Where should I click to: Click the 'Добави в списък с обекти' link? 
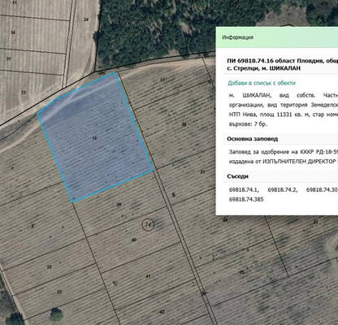[262, 83]
